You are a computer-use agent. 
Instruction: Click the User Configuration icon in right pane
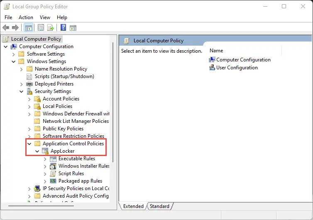[212, 68]
